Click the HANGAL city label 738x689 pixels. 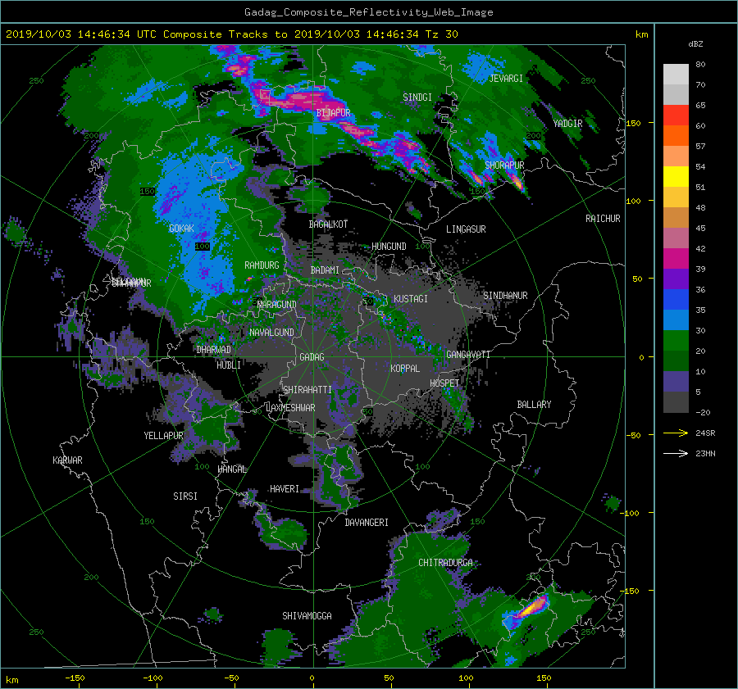pos(232,469)
